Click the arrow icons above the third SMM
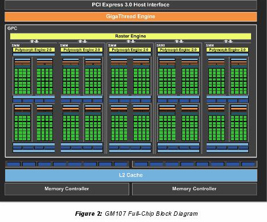This screenshot has height=222, width=267. 130,41
